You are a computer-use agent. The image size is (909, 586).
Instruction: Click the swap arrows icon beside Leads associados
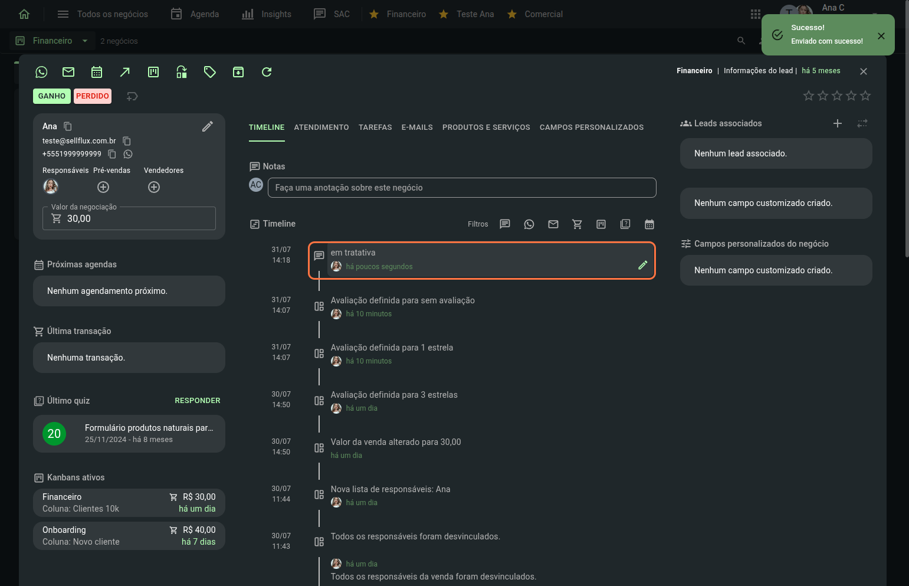(x=862, y=123)
